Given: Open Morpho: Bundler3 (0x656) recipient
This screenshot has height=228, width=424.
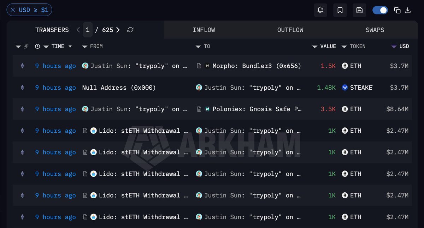Looking at the screenshot, I should [x=257, y=66].
